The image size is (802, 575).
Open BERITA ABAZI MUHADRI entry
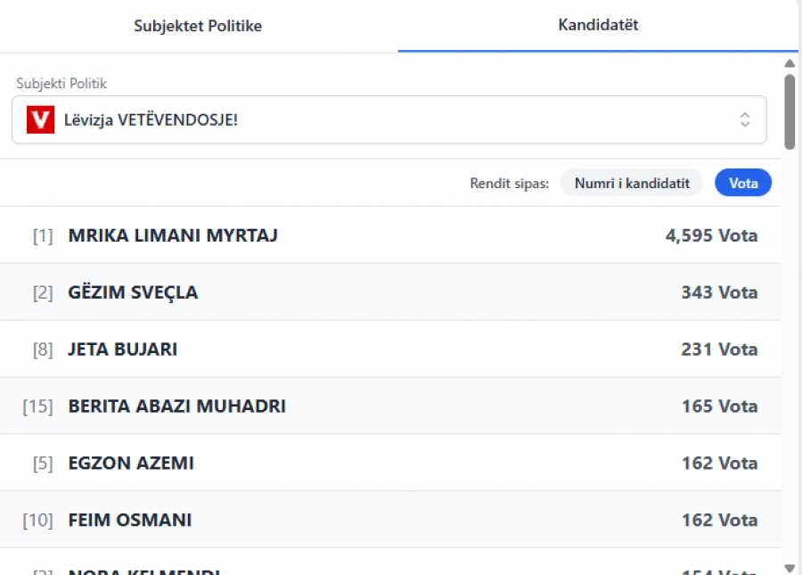pyautogui.click(x=176, y=407)
